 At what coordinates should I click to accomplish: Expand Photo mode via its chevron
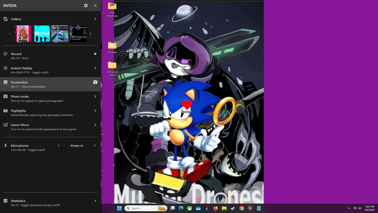pyautogui.click(x=95, y=96)
